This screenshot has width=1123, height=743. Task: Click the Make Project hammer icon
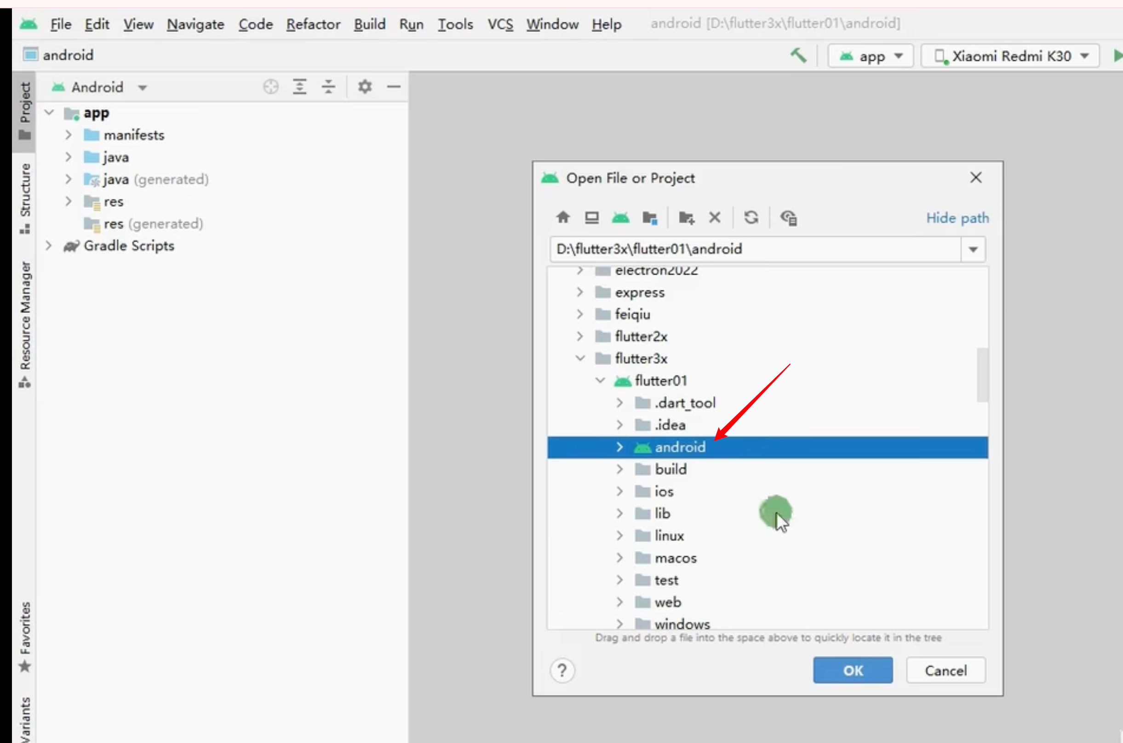point(798,56)
